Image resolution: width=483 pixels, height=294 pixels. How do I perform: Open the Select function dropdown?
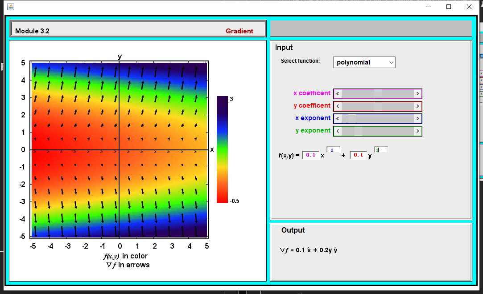364,62
